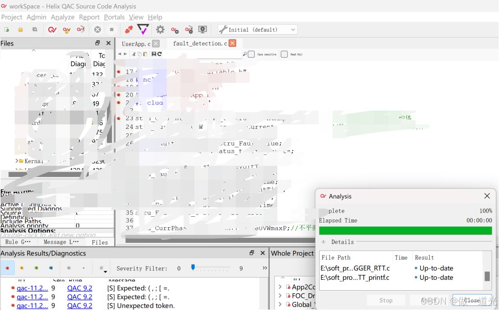This screenshot has width=499, height=310.
Task: Click the clean analysis broom icon
Action: [x=67, y=30]
